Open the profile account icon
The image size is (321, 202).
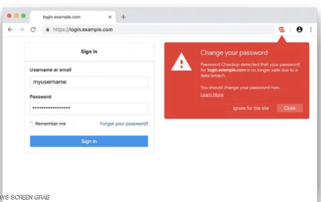coord(299,30)
